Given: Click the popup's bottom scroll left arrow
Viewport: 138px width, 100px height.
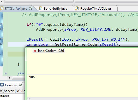Looking at the screenshot, I should [29, 99].
